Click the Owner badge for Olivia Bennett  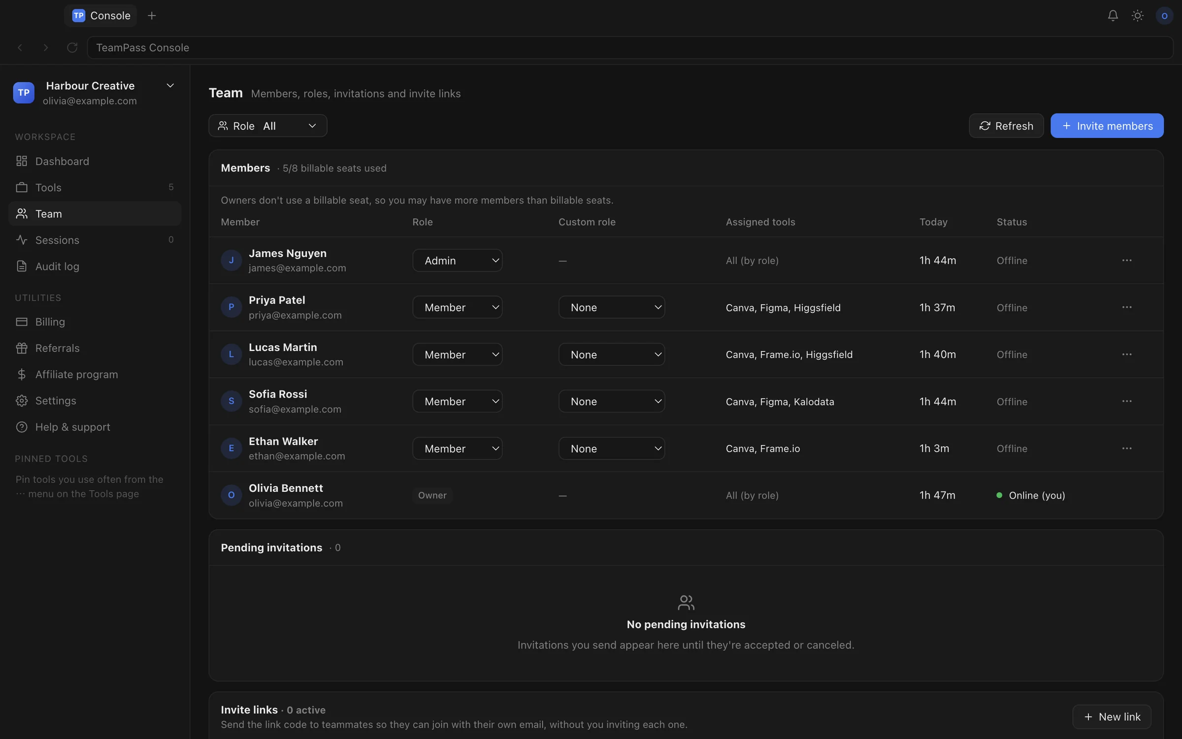(432, 495)
